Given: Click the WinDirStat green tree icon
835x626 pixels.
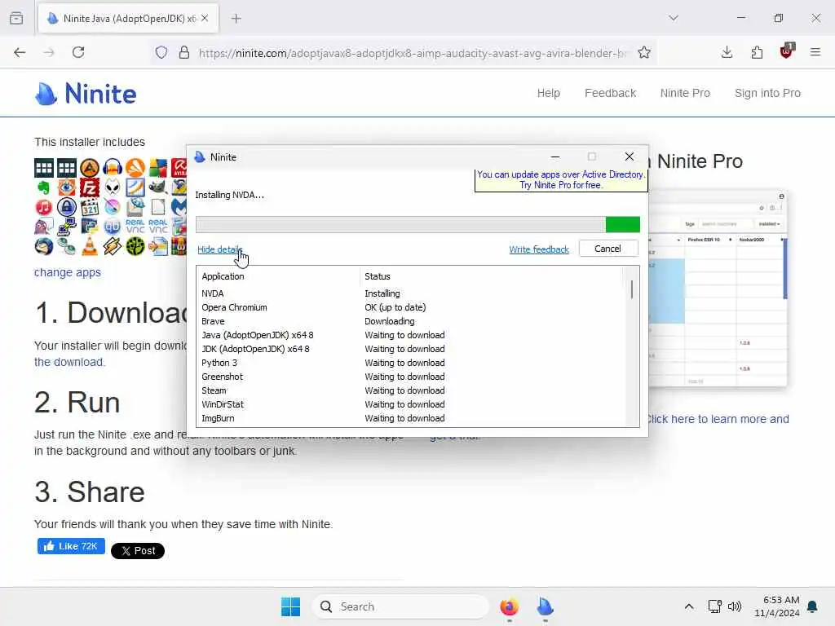Looking at the screenshot, I should pos(135,246).
